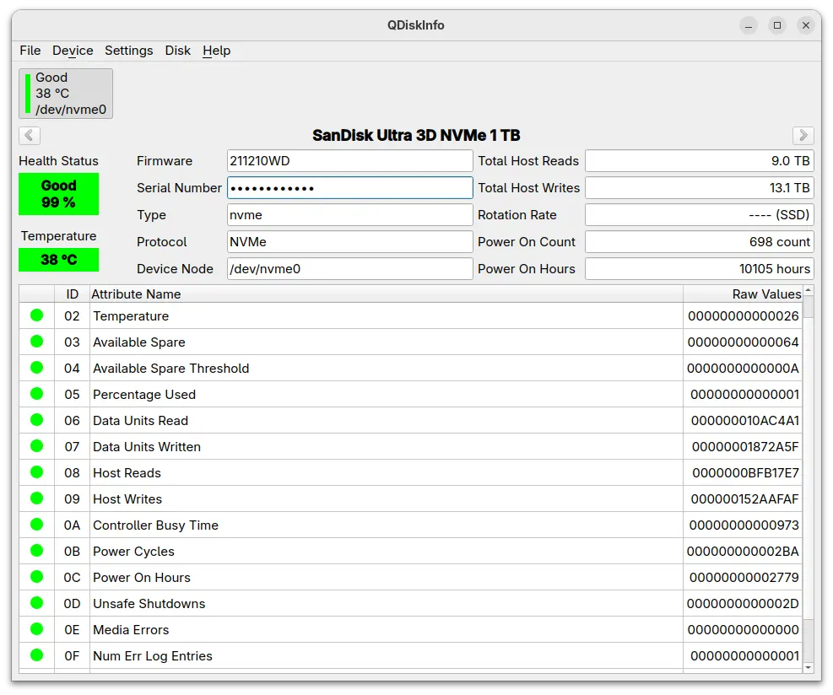Open the Disk menu
This screenshot has height=695, width=833.
(x=177, y=51)
